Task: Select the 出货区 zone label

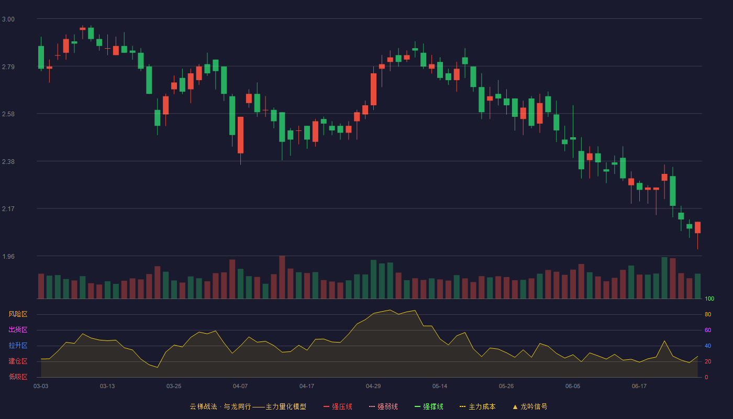Action: tap(18, 330)
